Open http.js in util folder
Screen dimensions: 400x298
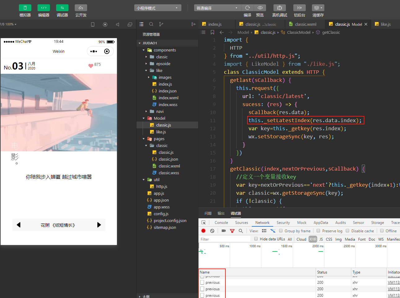click(162, 186)
